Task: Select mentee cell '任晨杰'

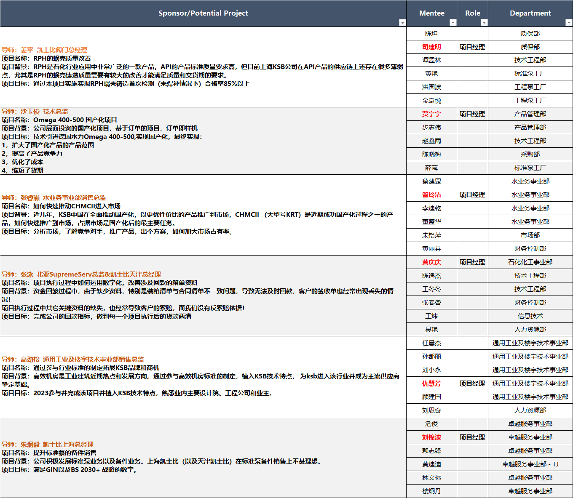Action: pyautogui.click(x=431, y=343)
